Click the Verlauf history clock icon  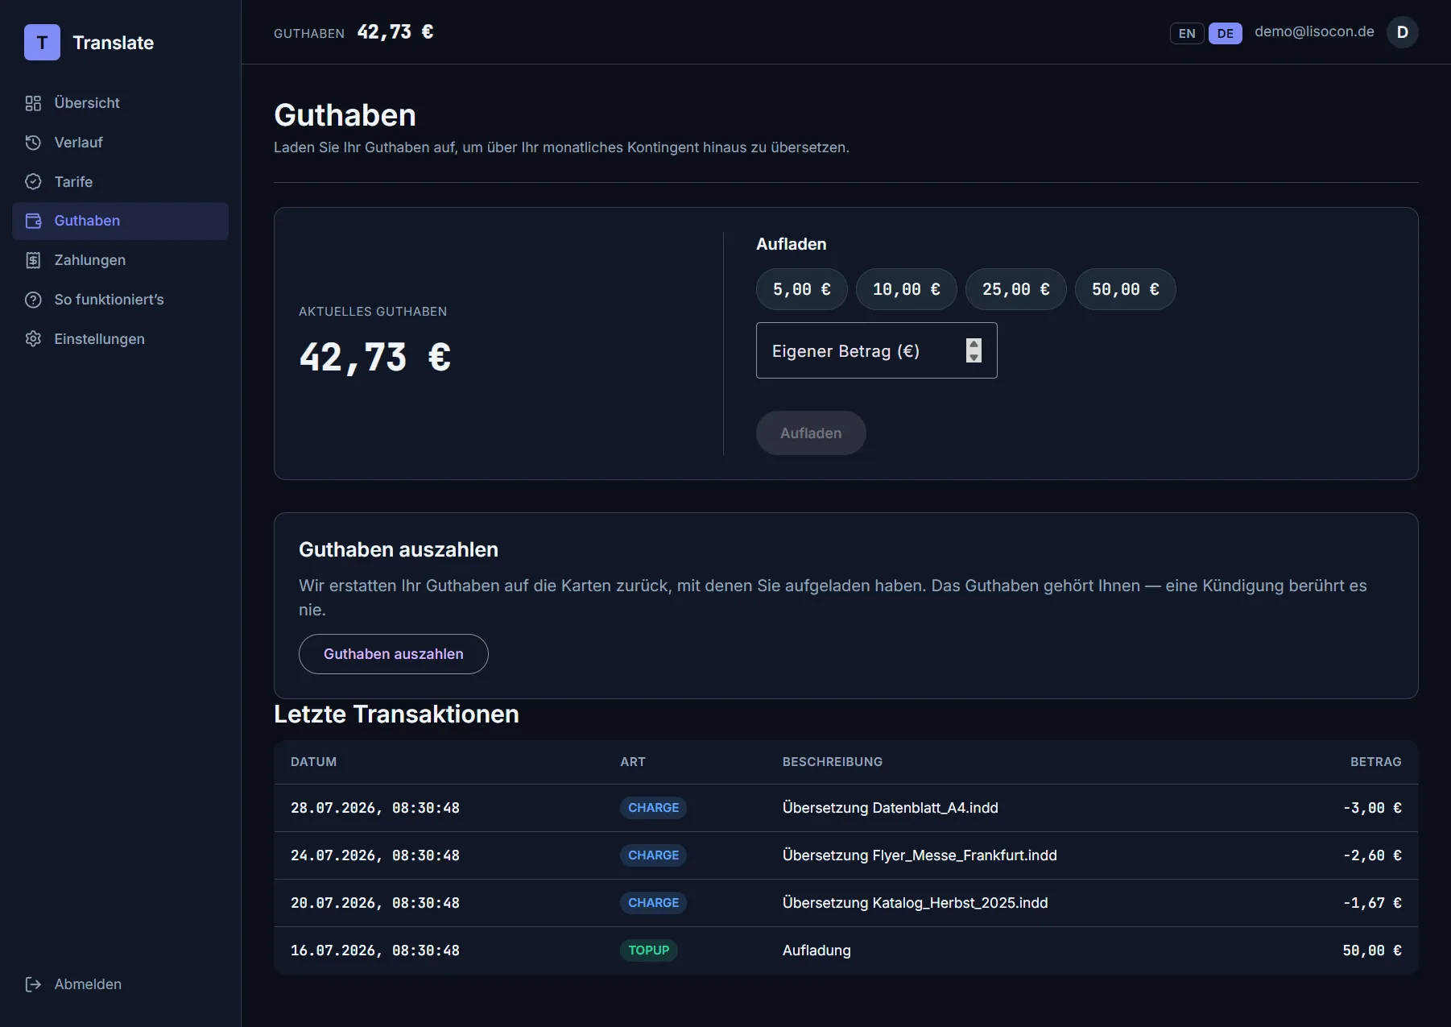(x=33, y=143)
